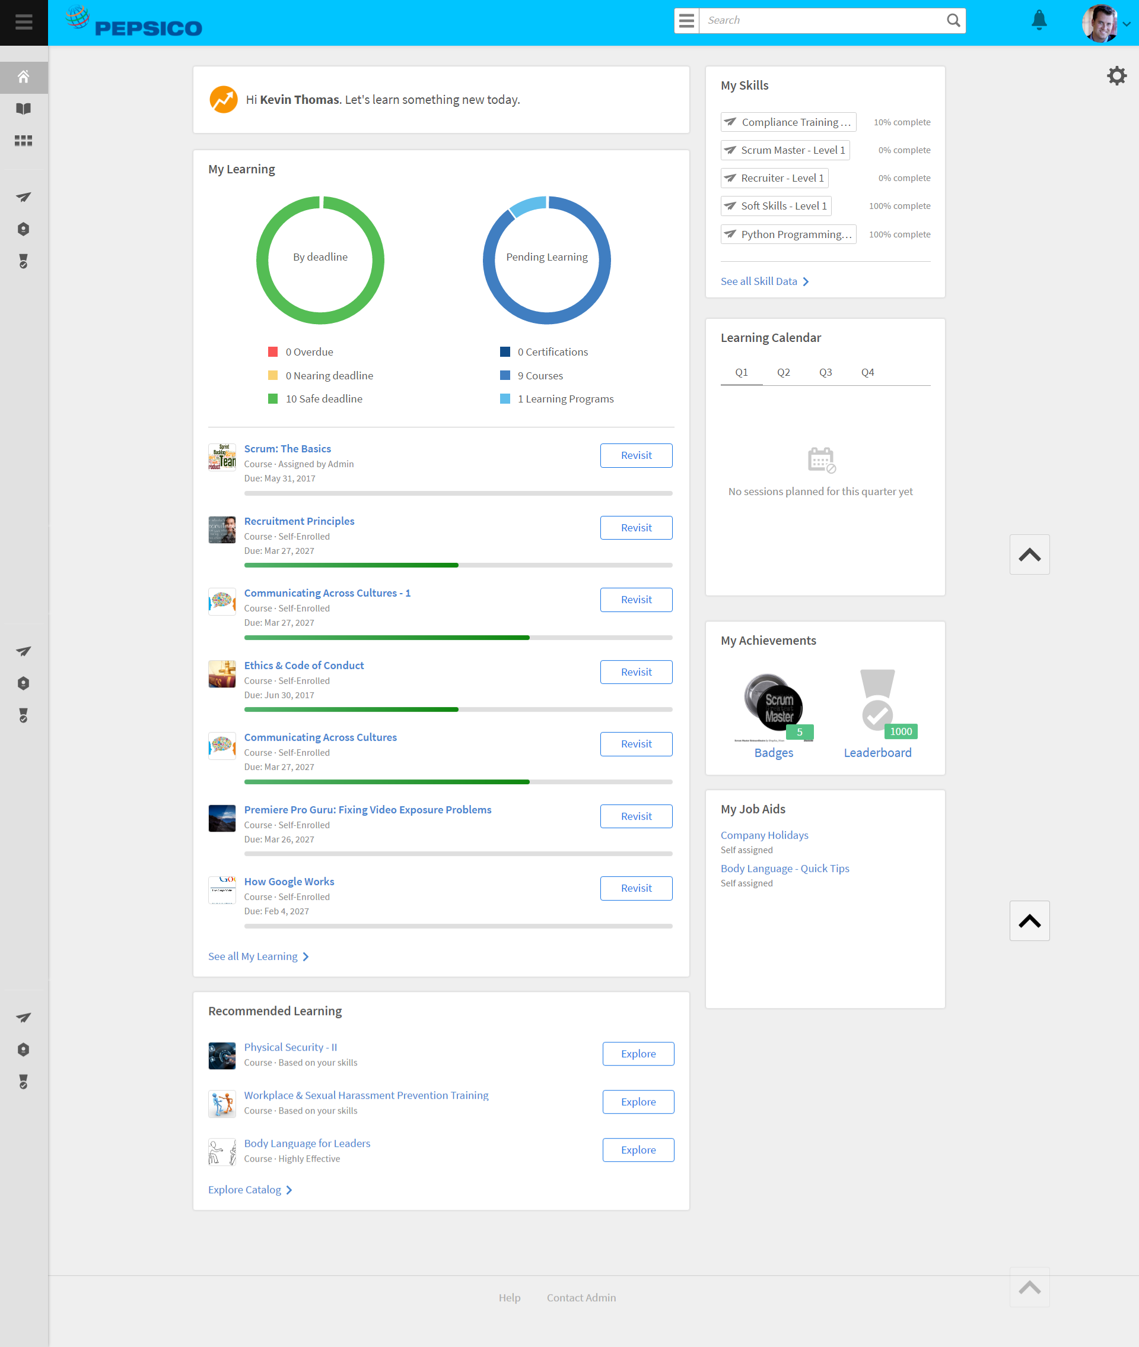Image resolution: width=1139 pixels, height=1347 pixels.
Task: Open the settings gear icon
Action: (x=1116, y=75)
